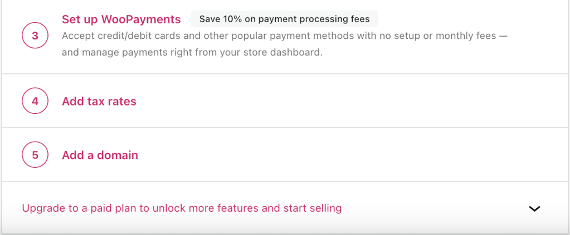Open the Set up WooPayments task

tap(121, 19)
